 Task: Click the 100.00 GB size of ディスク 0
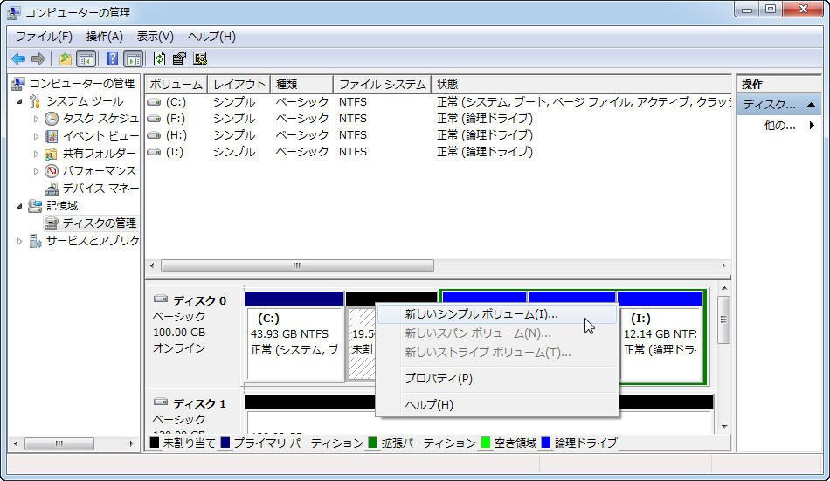179,333
